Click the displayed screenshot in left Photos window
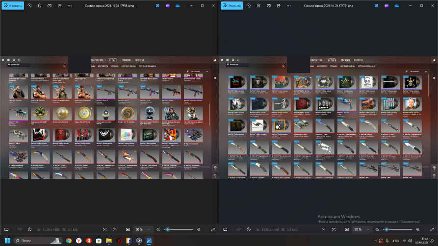Image resolution: width=438 pixels, height=246 pixels. tap(109, 117)
